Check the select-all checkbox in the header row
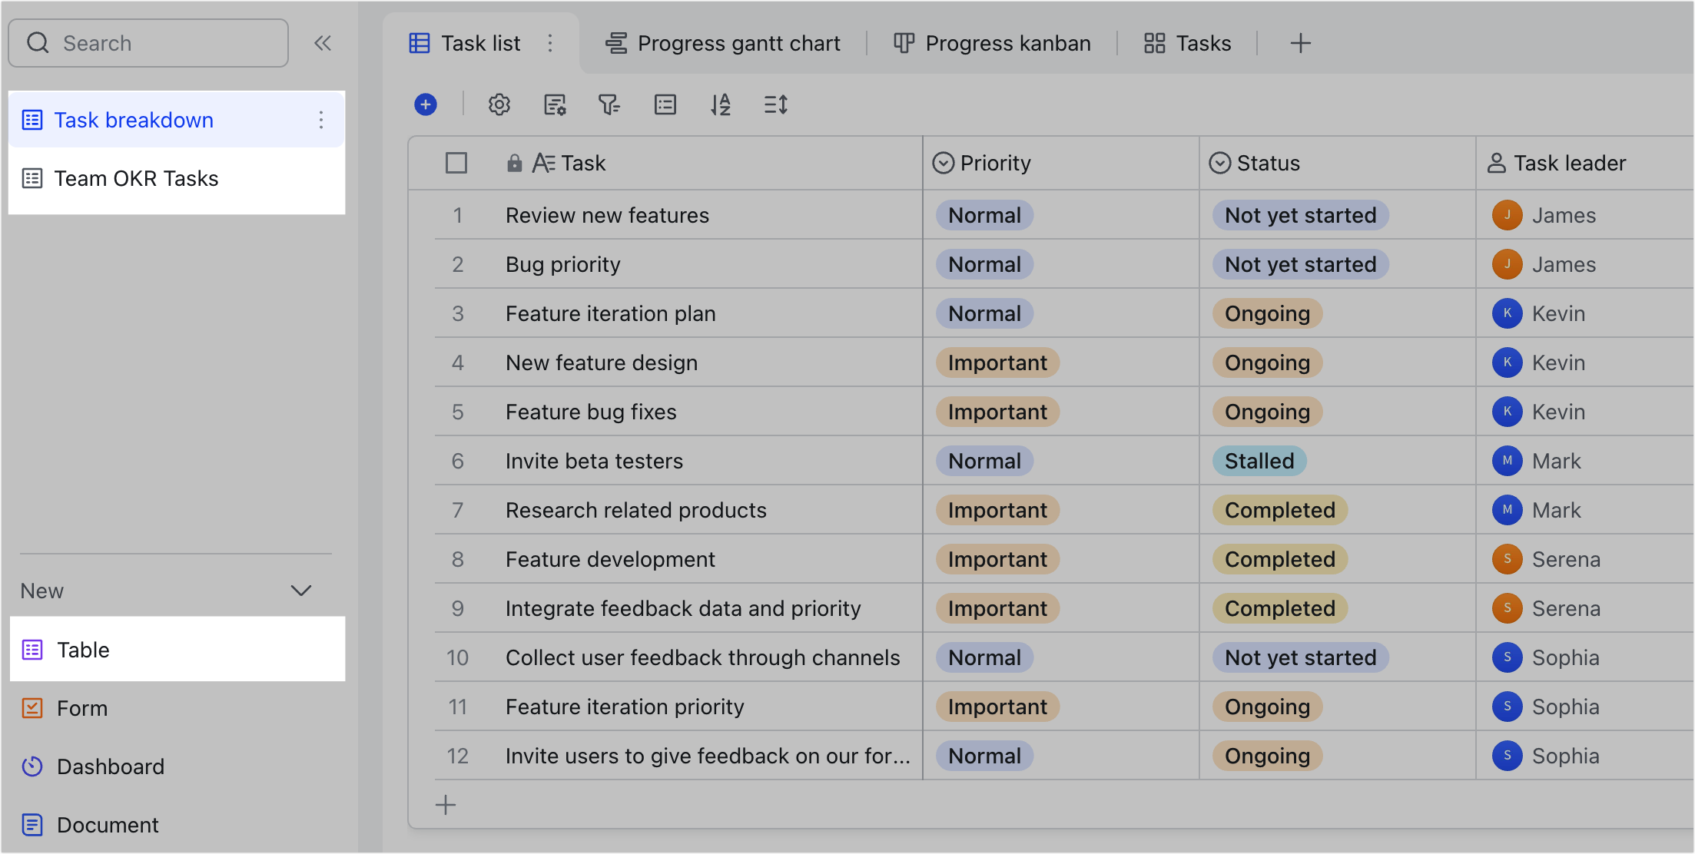1695x854 pixels. [x=456, y=163]
